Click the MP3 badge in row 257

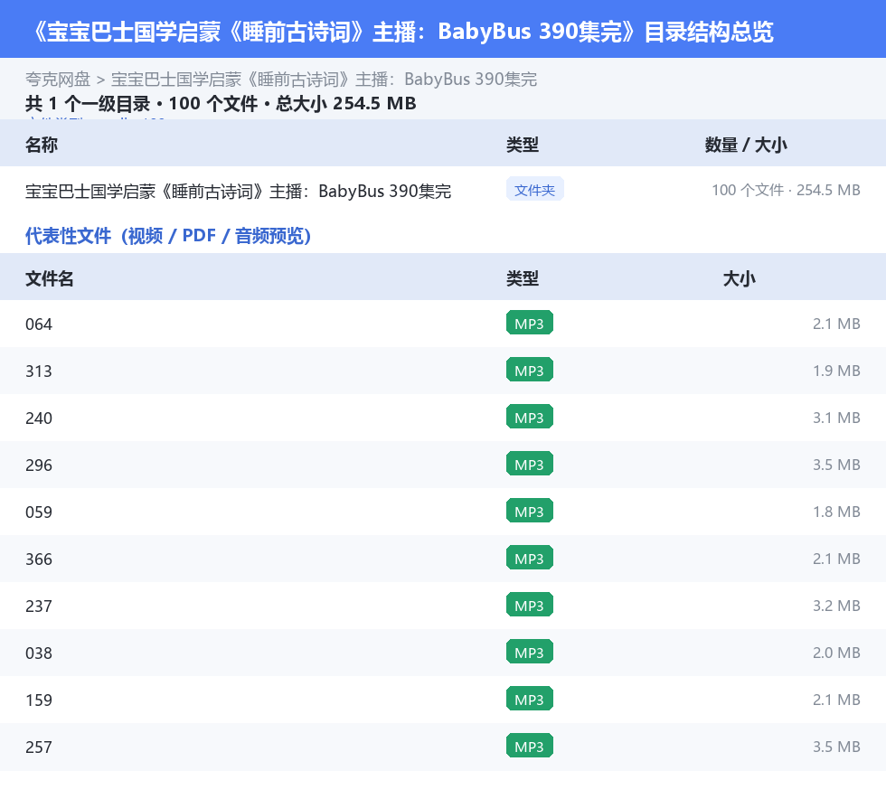(x=530, y=746)
